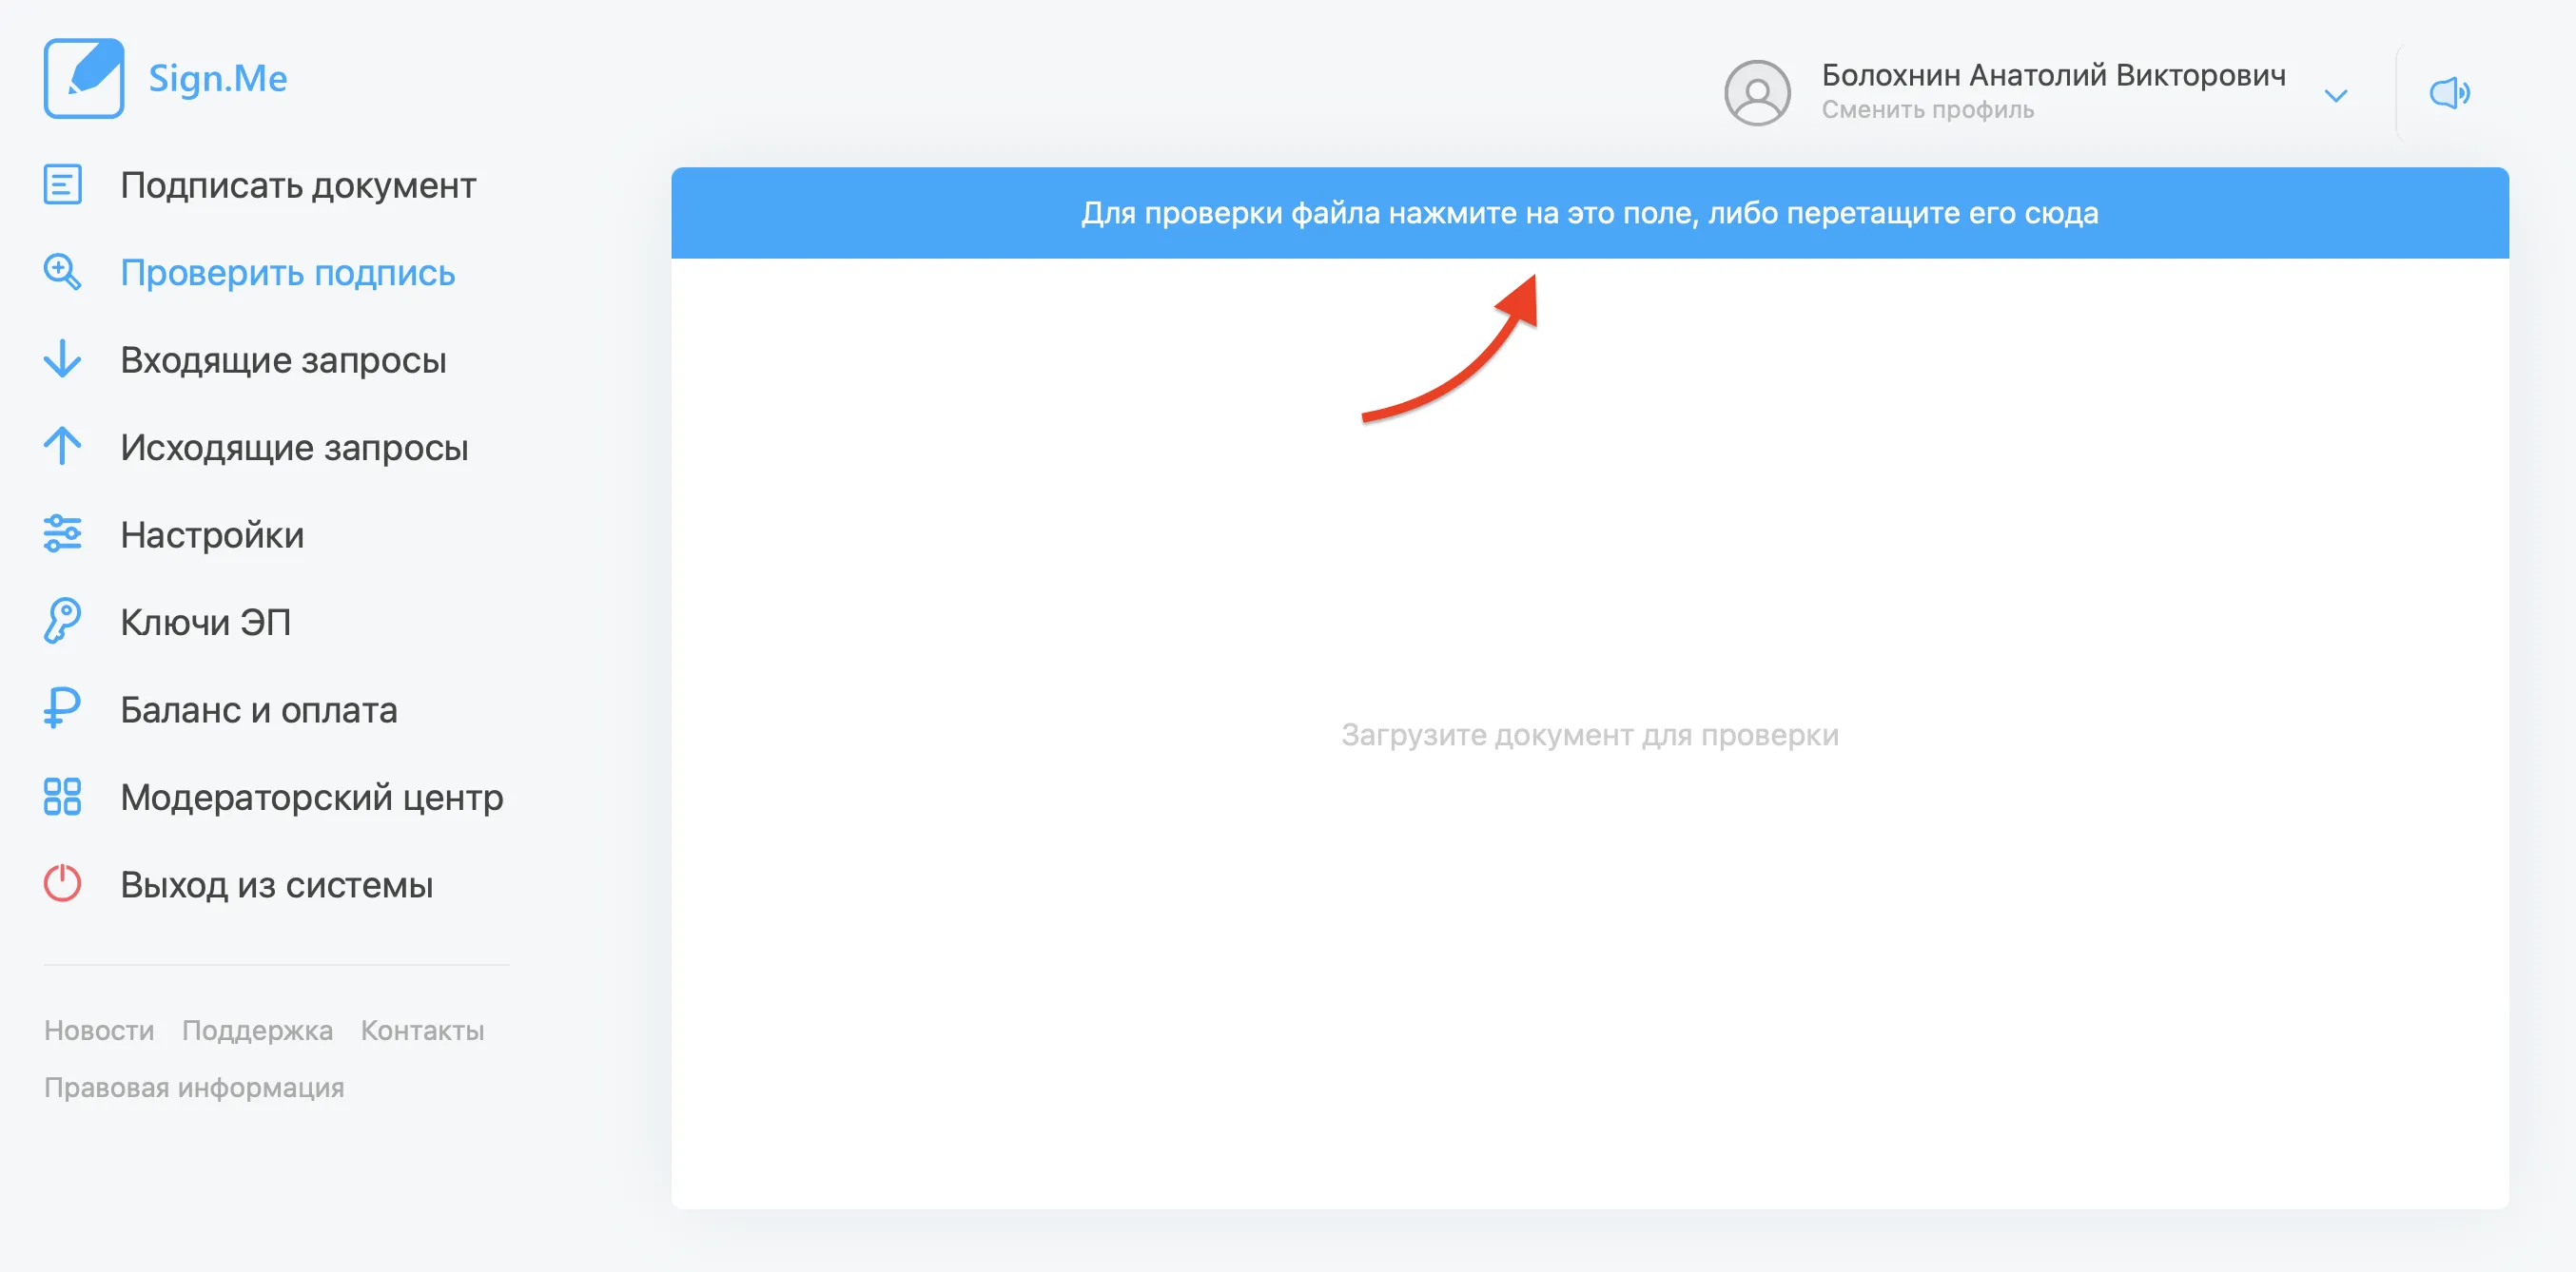Image resolution: width=2576 pixels, height=1272 pixels.
Task: Click the grid icon beside Модераторский центр
Action: point(62,797)
